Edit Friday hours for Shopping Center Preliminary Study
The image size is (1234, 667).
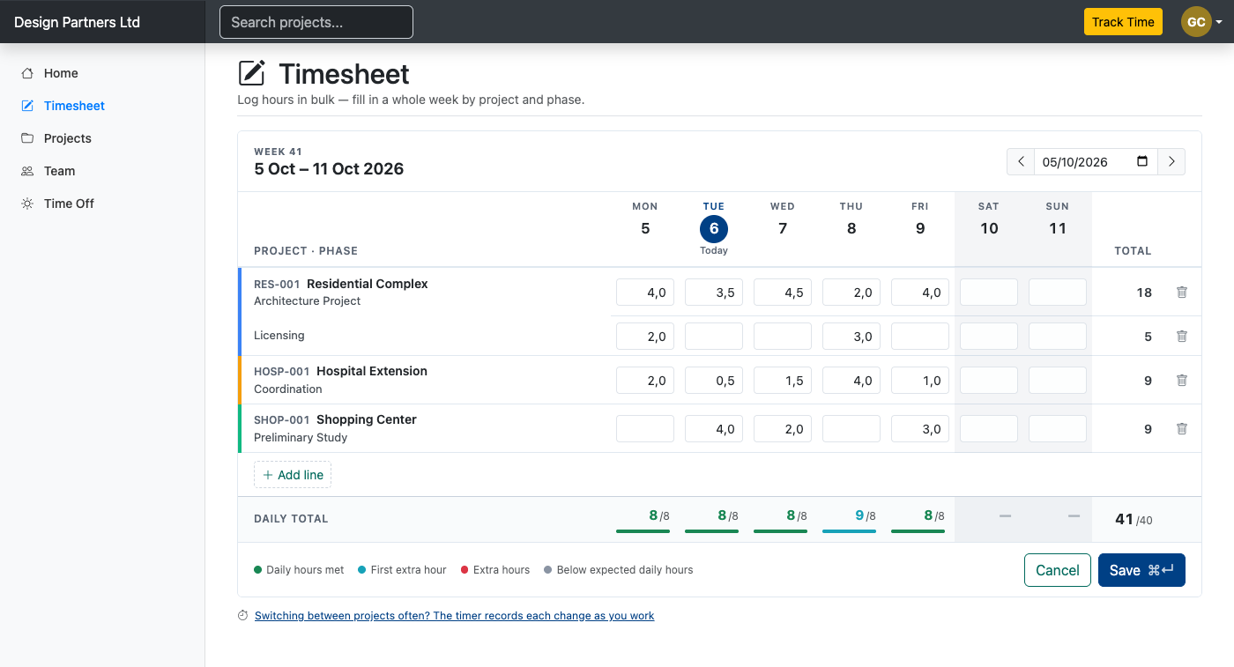click(x=920, y=429)
